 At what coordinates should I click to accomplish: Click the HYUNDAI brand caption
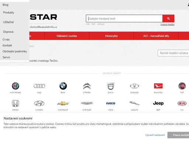click(x=39, y=110)
